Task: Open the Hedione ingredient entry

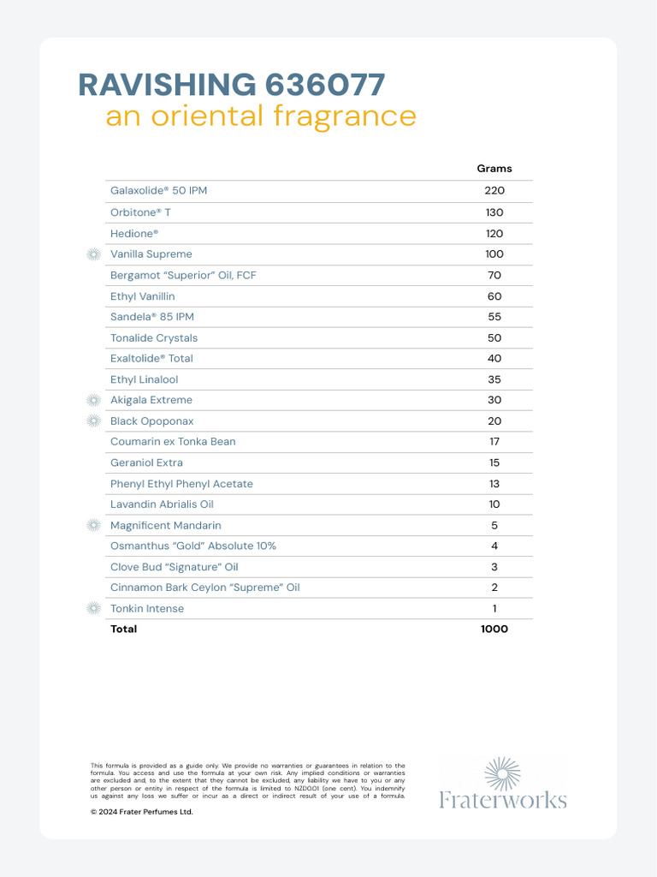Action: [x=134, y=234]
